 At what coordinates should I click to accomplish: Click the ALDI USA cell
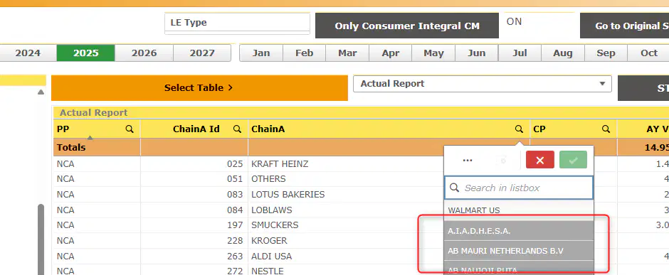point(271,257)
